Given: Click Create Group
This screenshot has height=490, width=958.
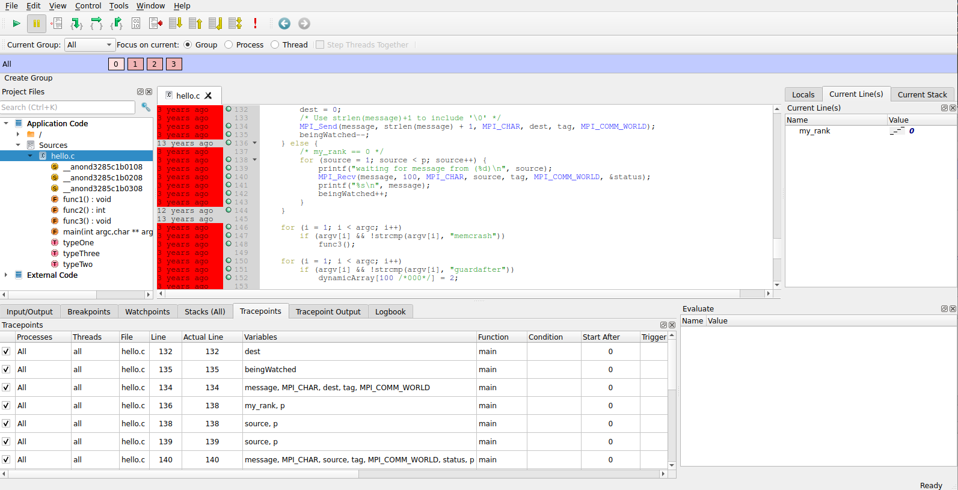Looking at the screenshot, I should 28,78.
